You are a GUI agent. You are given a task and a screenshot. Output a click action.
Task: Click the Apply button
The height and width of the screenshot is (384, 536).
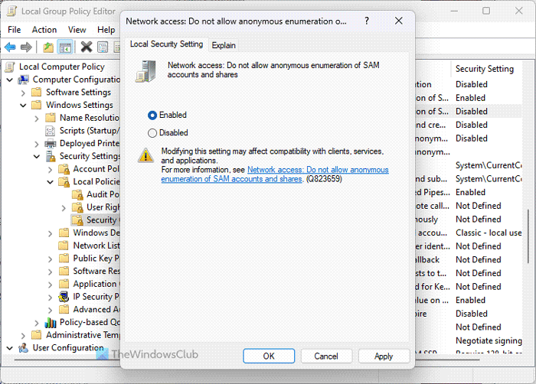click(384, 356)
